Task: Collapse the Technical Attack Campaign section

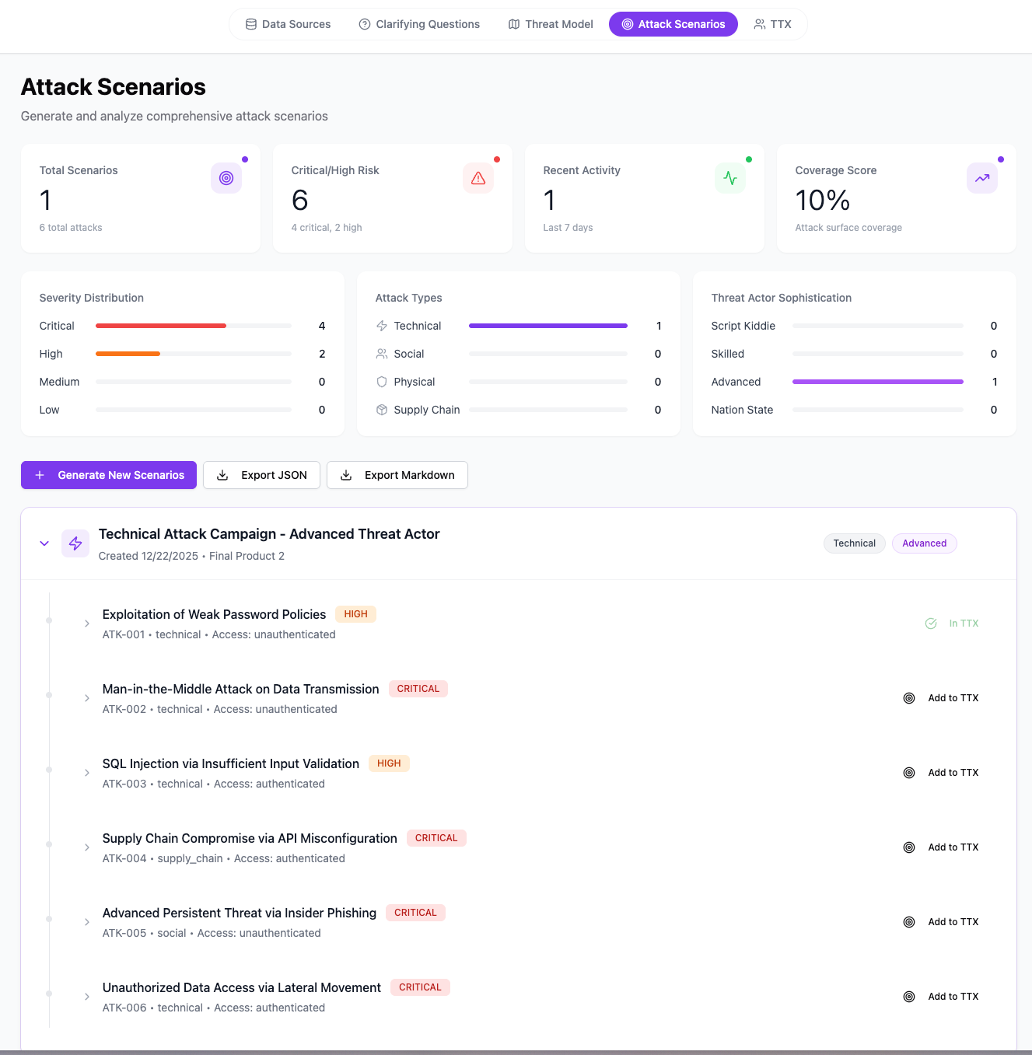Action: click(44, 543)
